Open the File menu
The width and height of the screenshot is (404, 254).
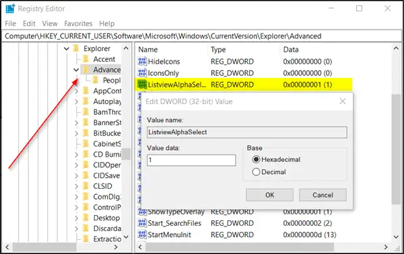(x=10, y=24)
